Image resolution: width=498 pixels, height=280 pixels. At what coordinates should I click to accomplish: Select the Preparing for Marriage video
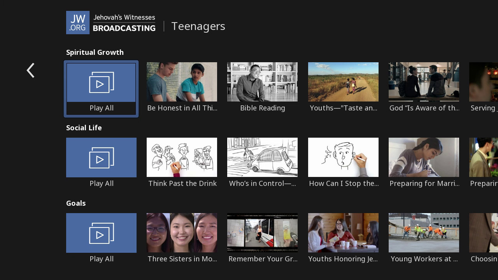[x=424, y=157]
